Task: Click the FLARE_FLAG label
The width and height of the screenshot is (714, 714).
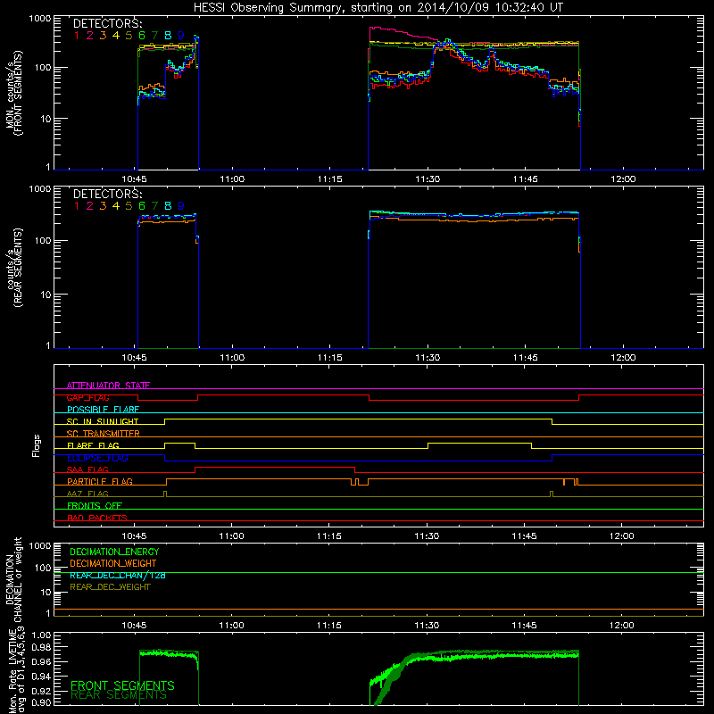Action: (x=93, y=445)
